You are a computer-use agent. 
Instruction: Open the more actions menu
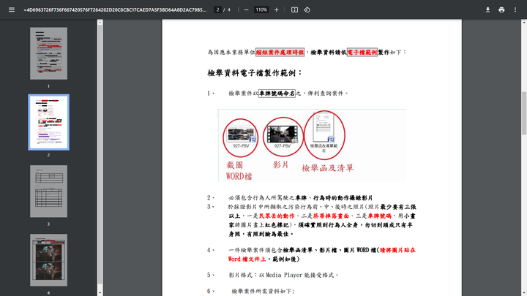click(x=515, y=10)
